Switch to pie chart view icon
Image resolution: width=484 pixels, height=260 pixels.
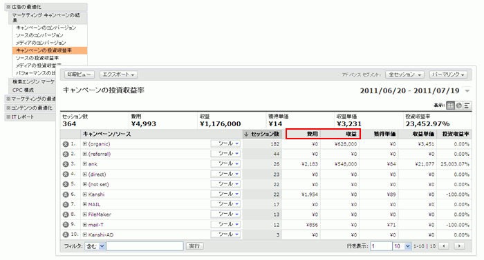[459, 106]
